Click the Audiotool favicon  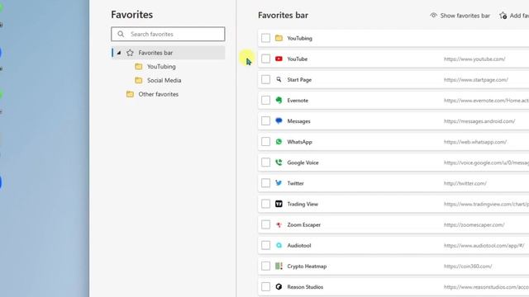(279, 246)
